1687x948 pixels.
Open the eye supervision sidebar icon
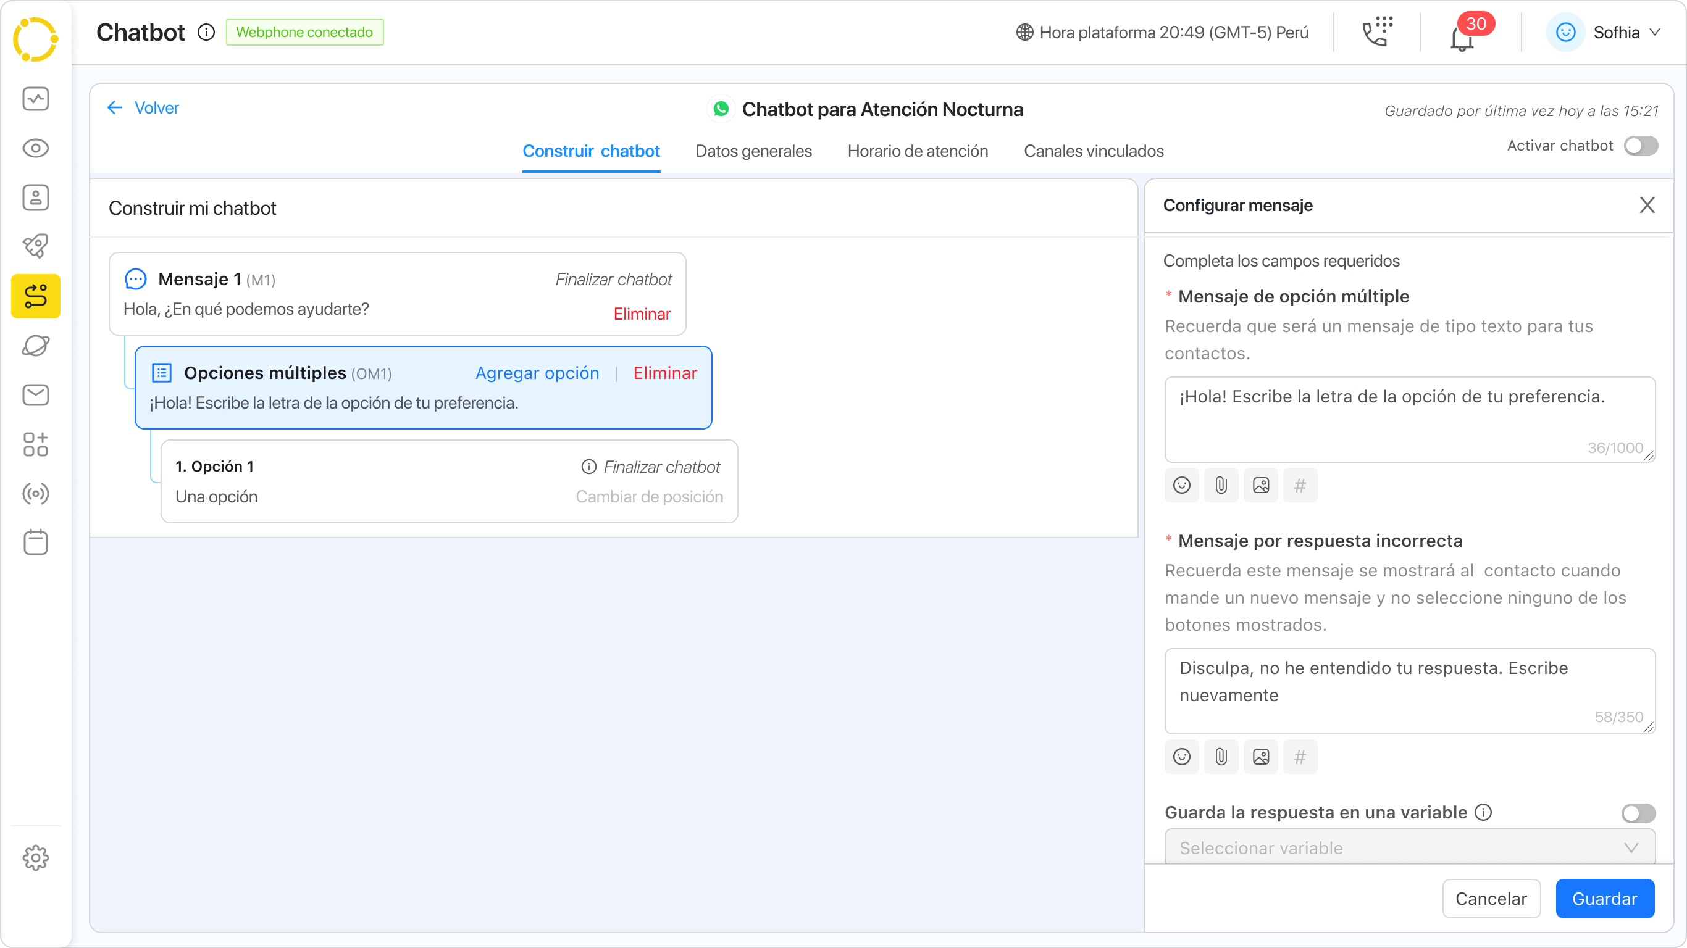point(35,149)
